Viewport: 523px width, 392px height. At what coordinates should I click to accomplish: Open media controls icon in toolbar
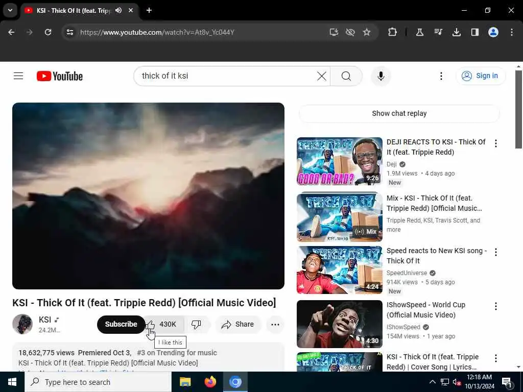(438, 32)
